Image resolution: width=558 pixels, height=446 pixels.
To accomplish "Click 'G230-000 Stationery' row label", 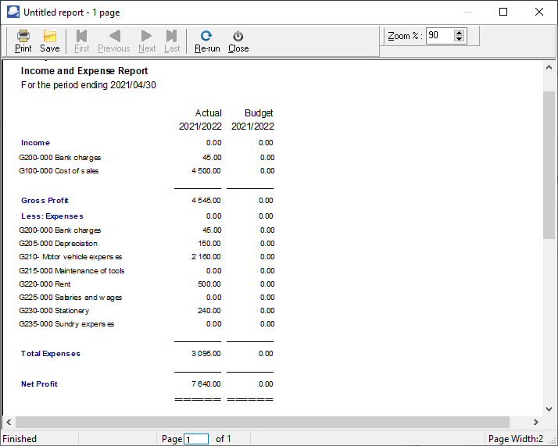I will (54, 311).
